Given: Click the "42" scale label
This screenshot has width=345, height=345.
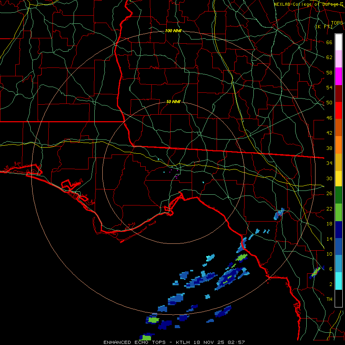Looking at the screenshot, I should pos(329,133).
